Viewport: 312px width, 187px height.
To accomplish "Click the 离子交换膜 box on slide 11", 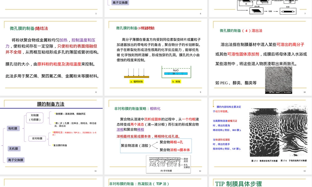I will pos(16,160).
